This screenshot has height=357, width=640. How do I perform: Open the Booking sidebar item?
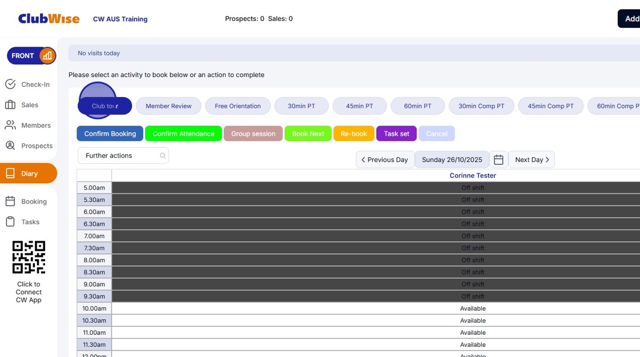click(x=26, y=201)
